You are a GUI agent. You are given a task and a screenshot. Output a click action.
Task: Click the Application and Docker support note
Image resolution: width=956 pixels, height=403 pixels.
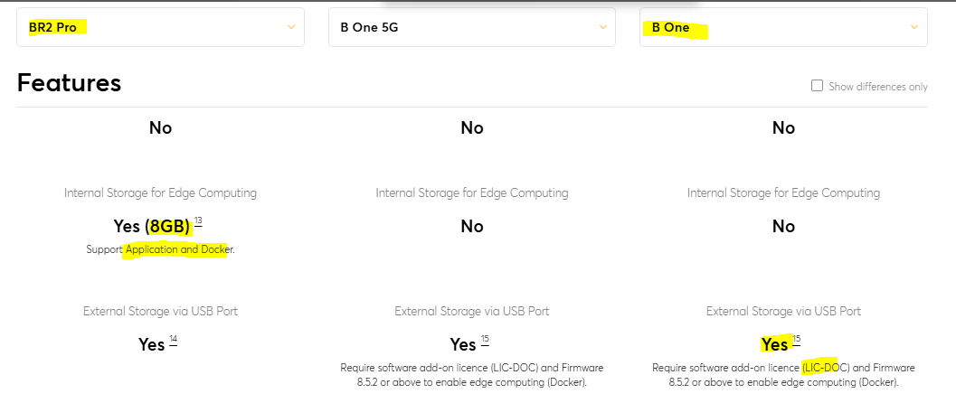click(x=178, y=249)
